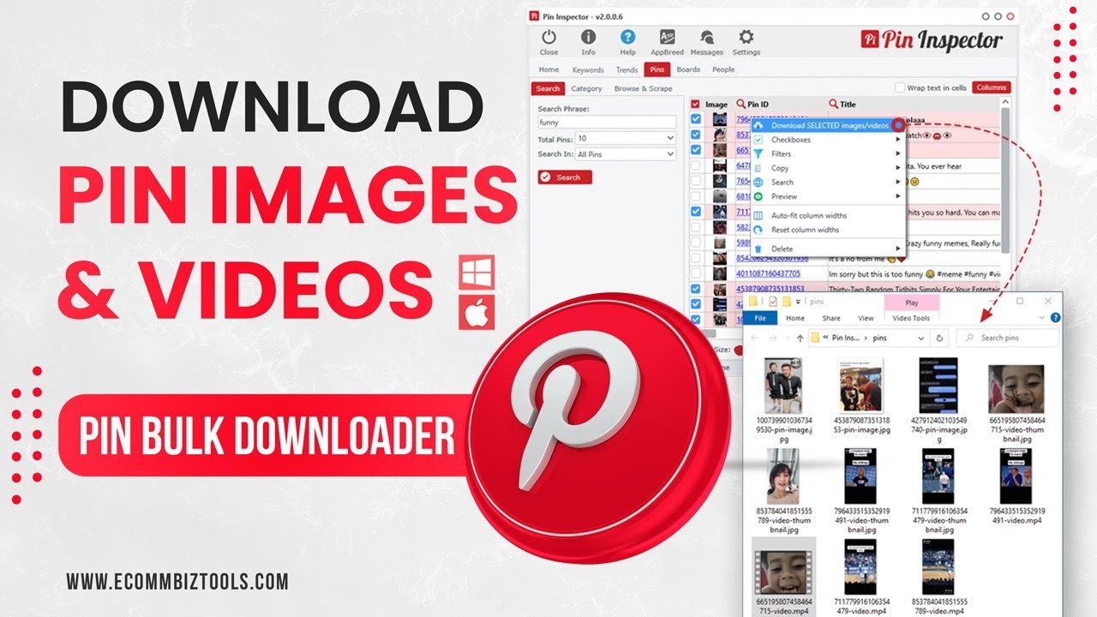Open the Explorer quick access toolbar customize dropdown

[799, 302]
